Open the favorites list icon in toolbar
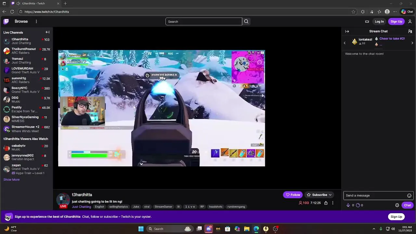Image resolution: width=416 pixels, height=234 pixels. pyautogui.click(x=379, y=12)
